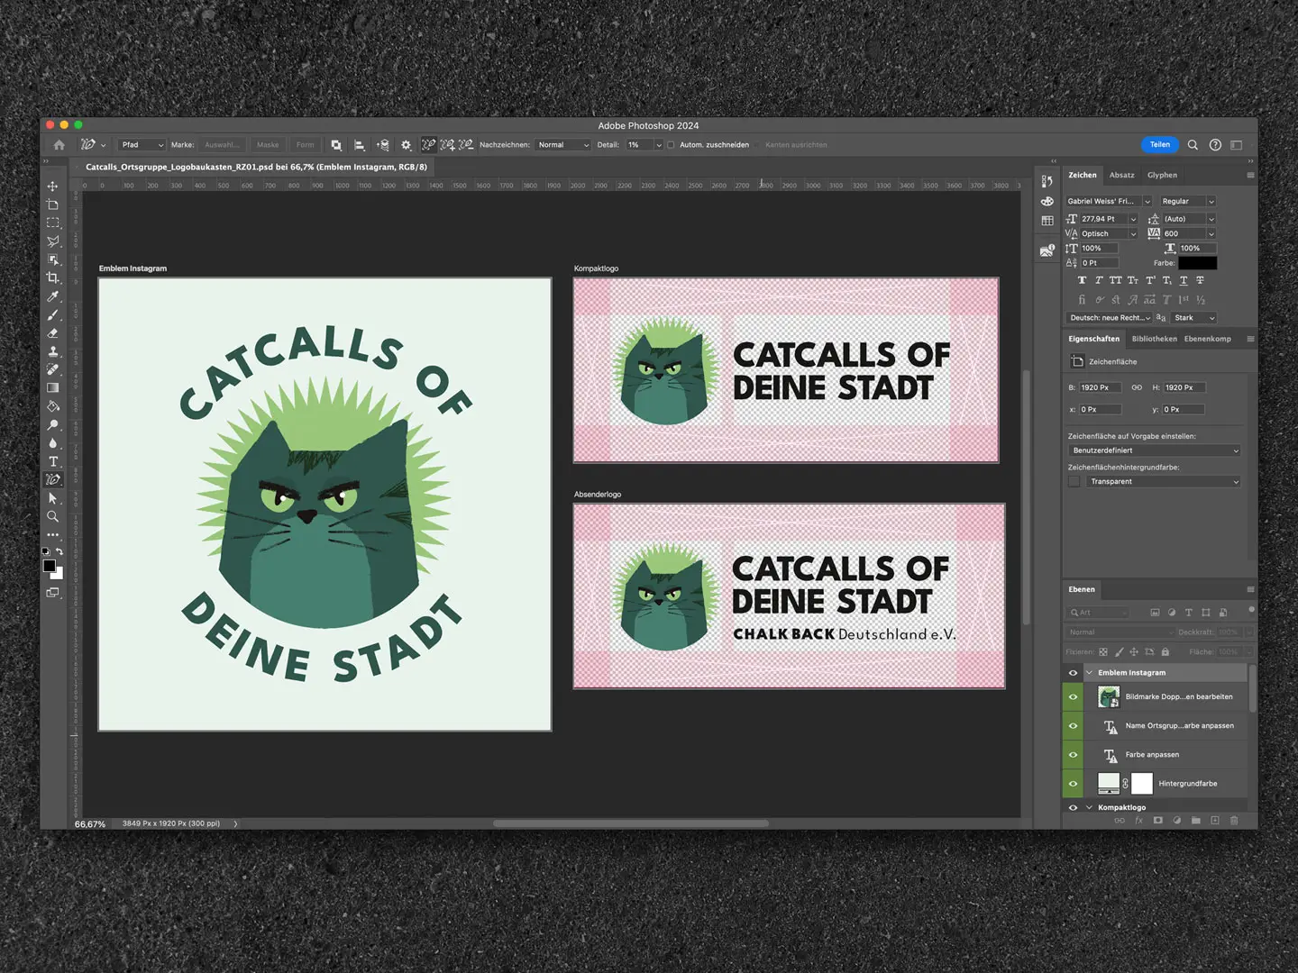
Task: Open the Bibliotheken panel tab
Action: pos(1155,339)
